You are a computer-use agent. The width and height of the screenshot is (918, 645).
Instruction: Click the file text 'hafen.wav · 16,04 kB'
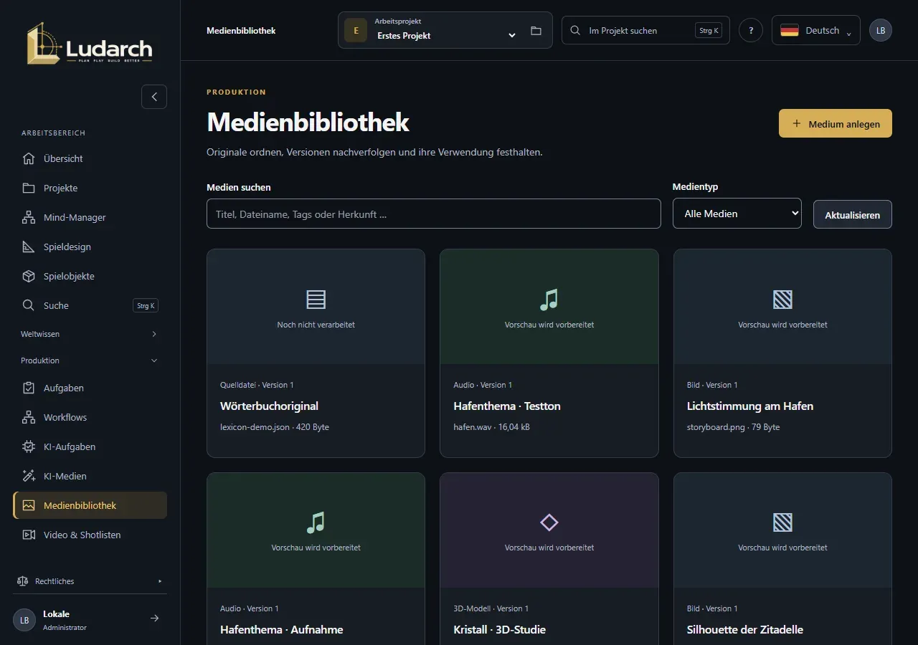point(492,427)
